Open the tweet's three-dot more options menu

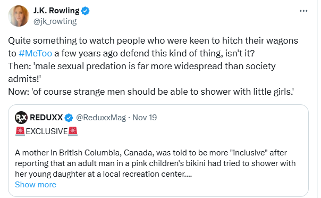[x=303, y=11]
